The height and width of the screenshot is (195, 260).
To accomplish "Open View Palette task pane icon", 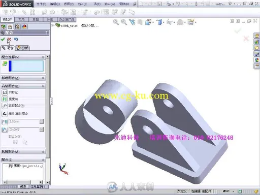I will click(257, 54).
